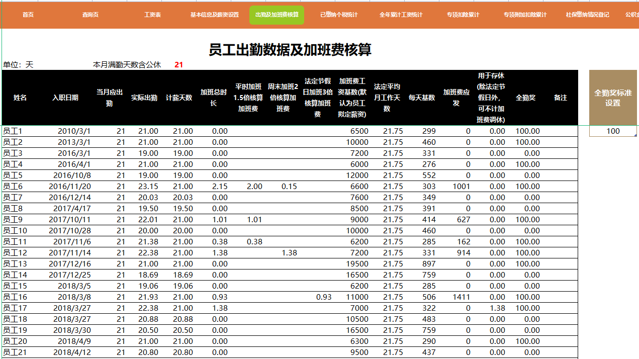Switch to the 工资表 sheet button
Screen dimensions: 639x359
152,15
